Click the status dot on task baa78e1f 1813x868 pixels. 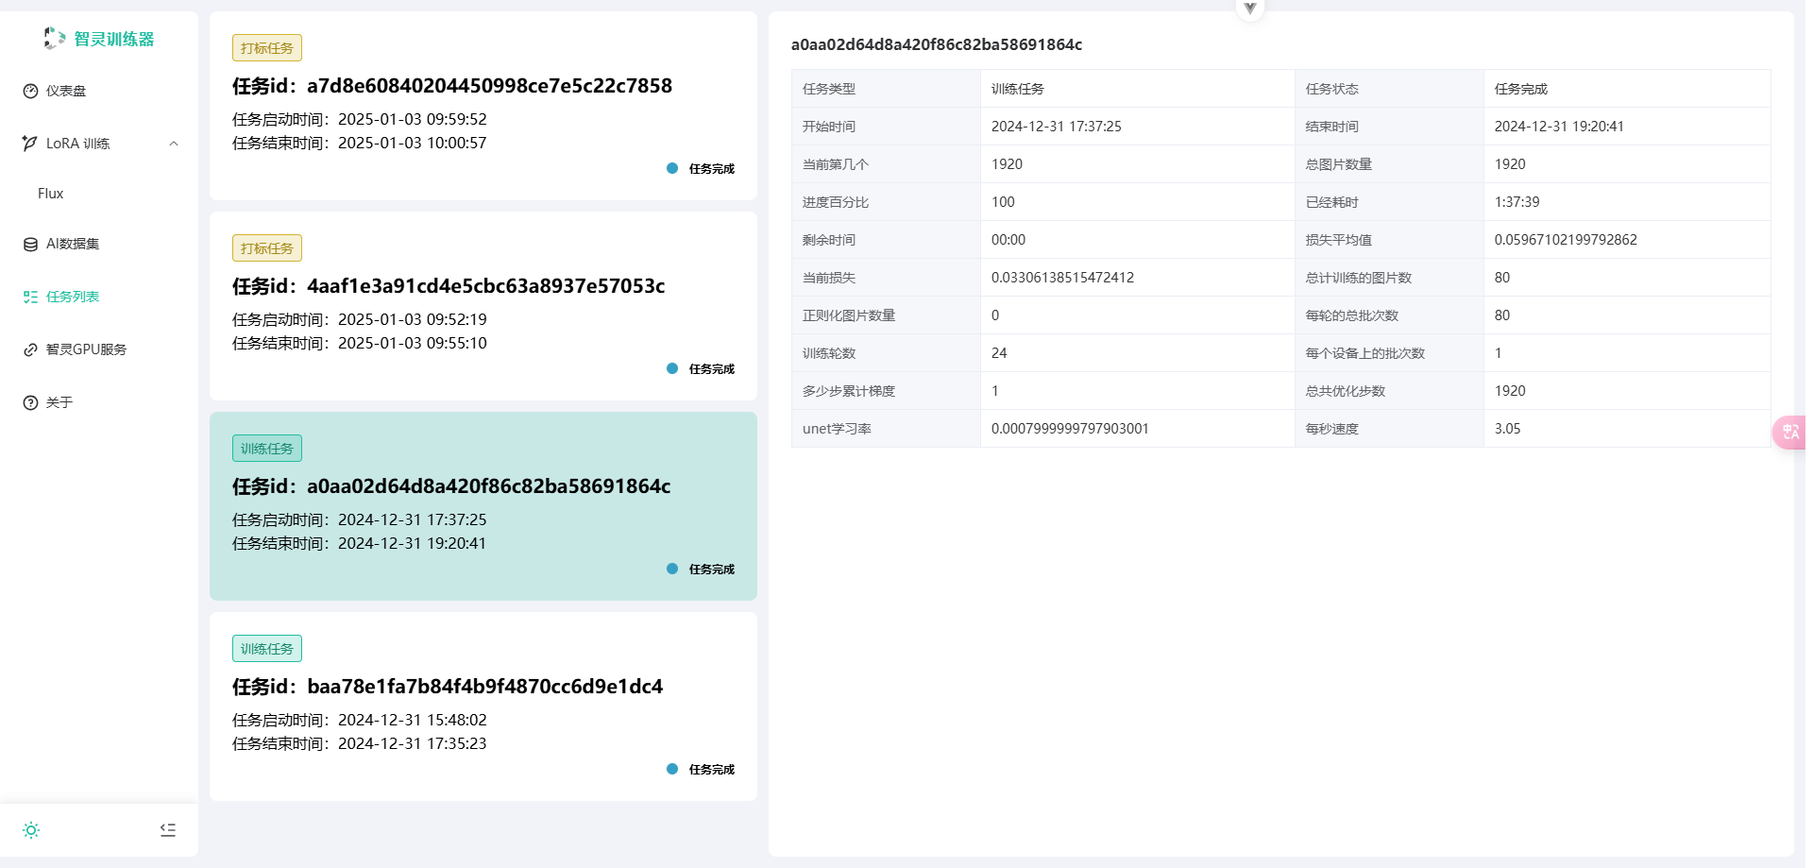point(672,769)
